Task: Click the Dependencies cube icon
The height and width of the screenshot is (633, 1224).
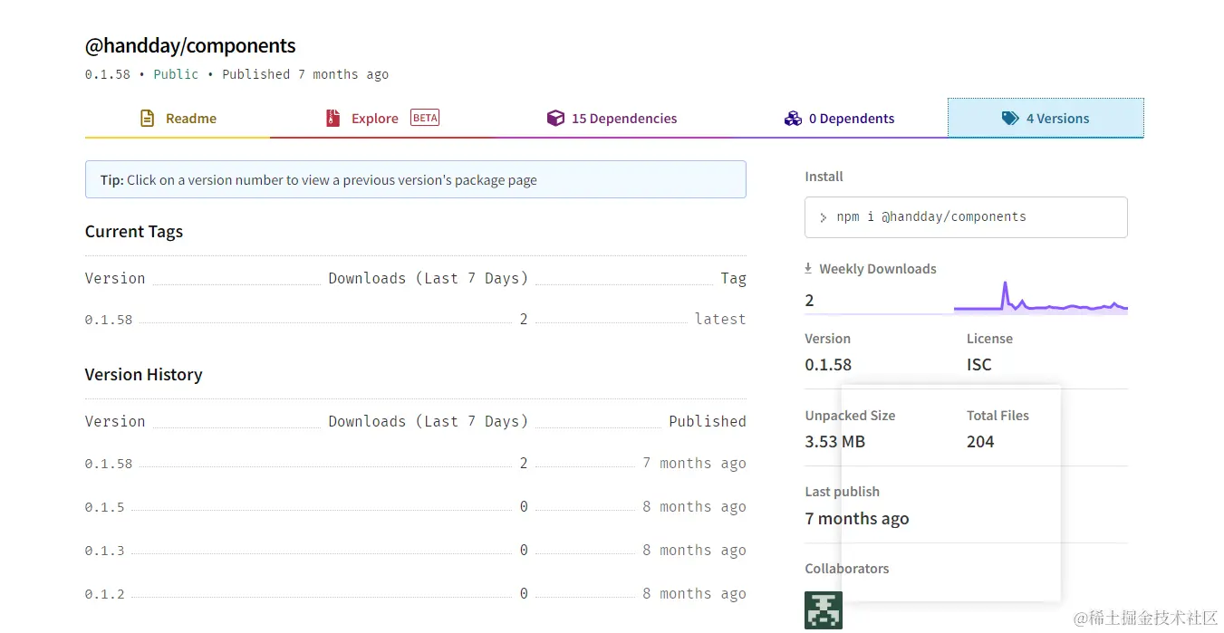Action: pos(555,119)
